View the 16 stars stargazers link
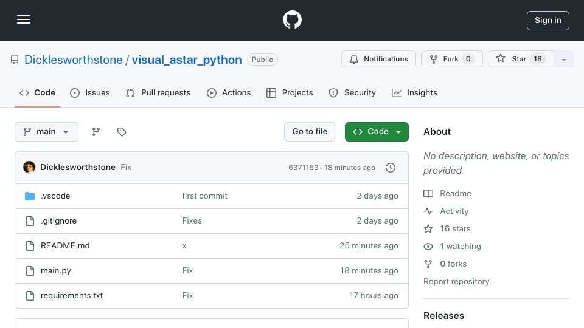 click(447, 229)
